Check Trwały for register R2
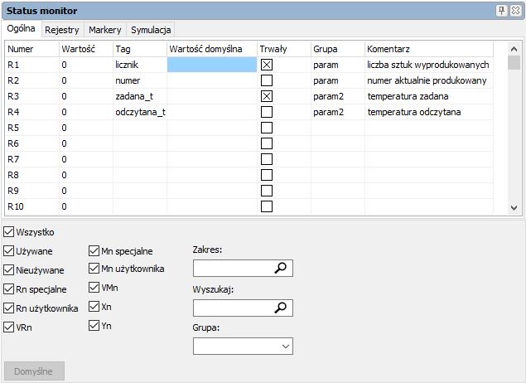The width and height of the screenshot is (526, 383). coord(267,80)
